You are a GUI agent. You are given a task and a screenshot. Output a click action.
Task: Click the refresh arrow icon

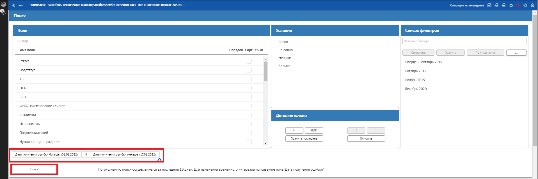[511, 5]
